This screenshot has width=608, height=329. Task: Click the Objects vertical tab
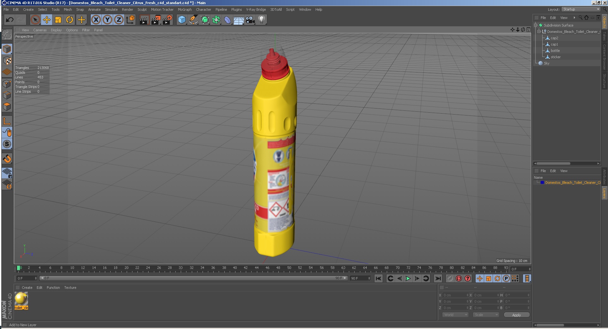point(604,22)
